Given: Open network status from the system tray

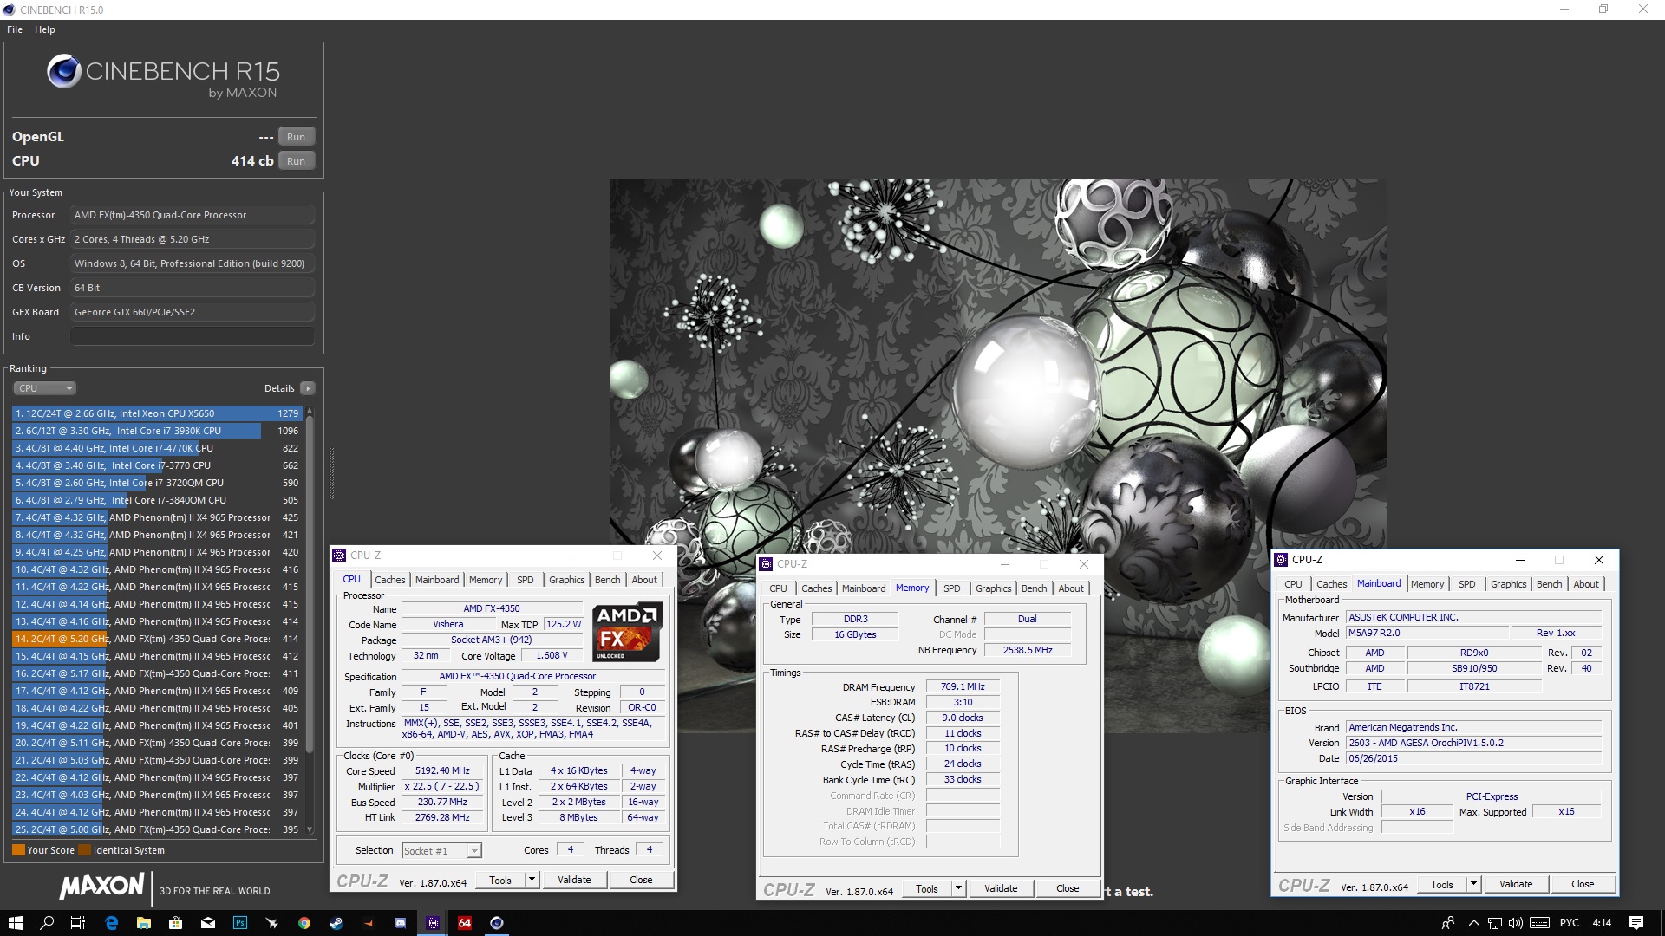Looking at the screenshot, I should pyautogui.click(x=1495, y=923).
